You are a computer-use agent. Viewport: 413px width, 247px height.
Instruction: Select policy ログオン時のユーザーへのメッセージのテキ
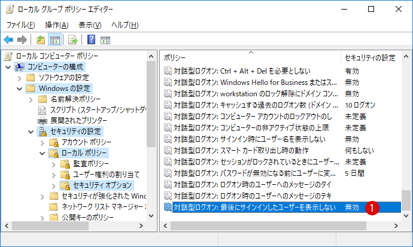(253, 196)
